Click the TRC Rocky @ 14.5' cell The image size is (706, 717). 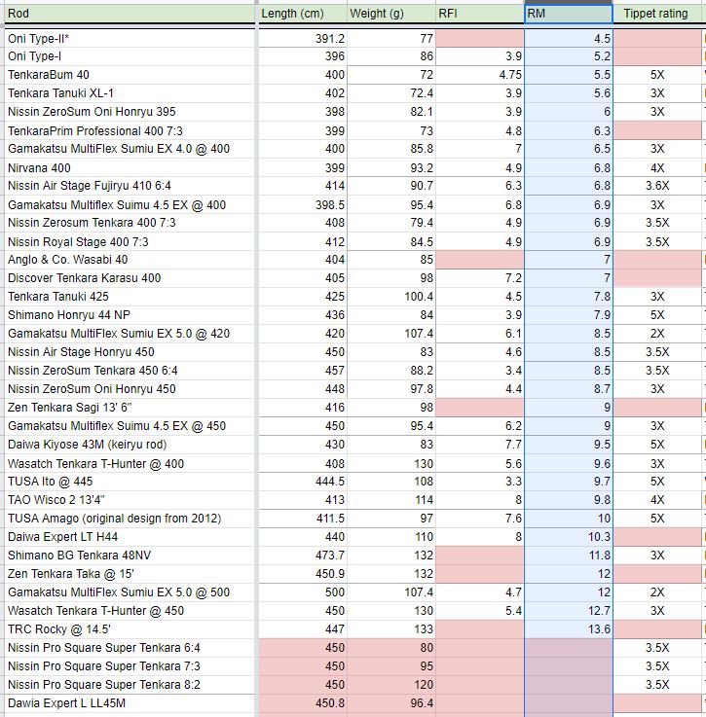(x=130, y=629)
